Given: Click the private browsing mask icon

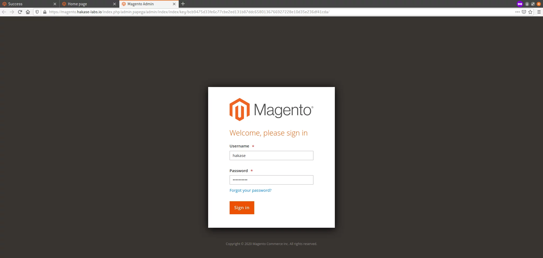Looking at the screenshot, I should (520, 4).
